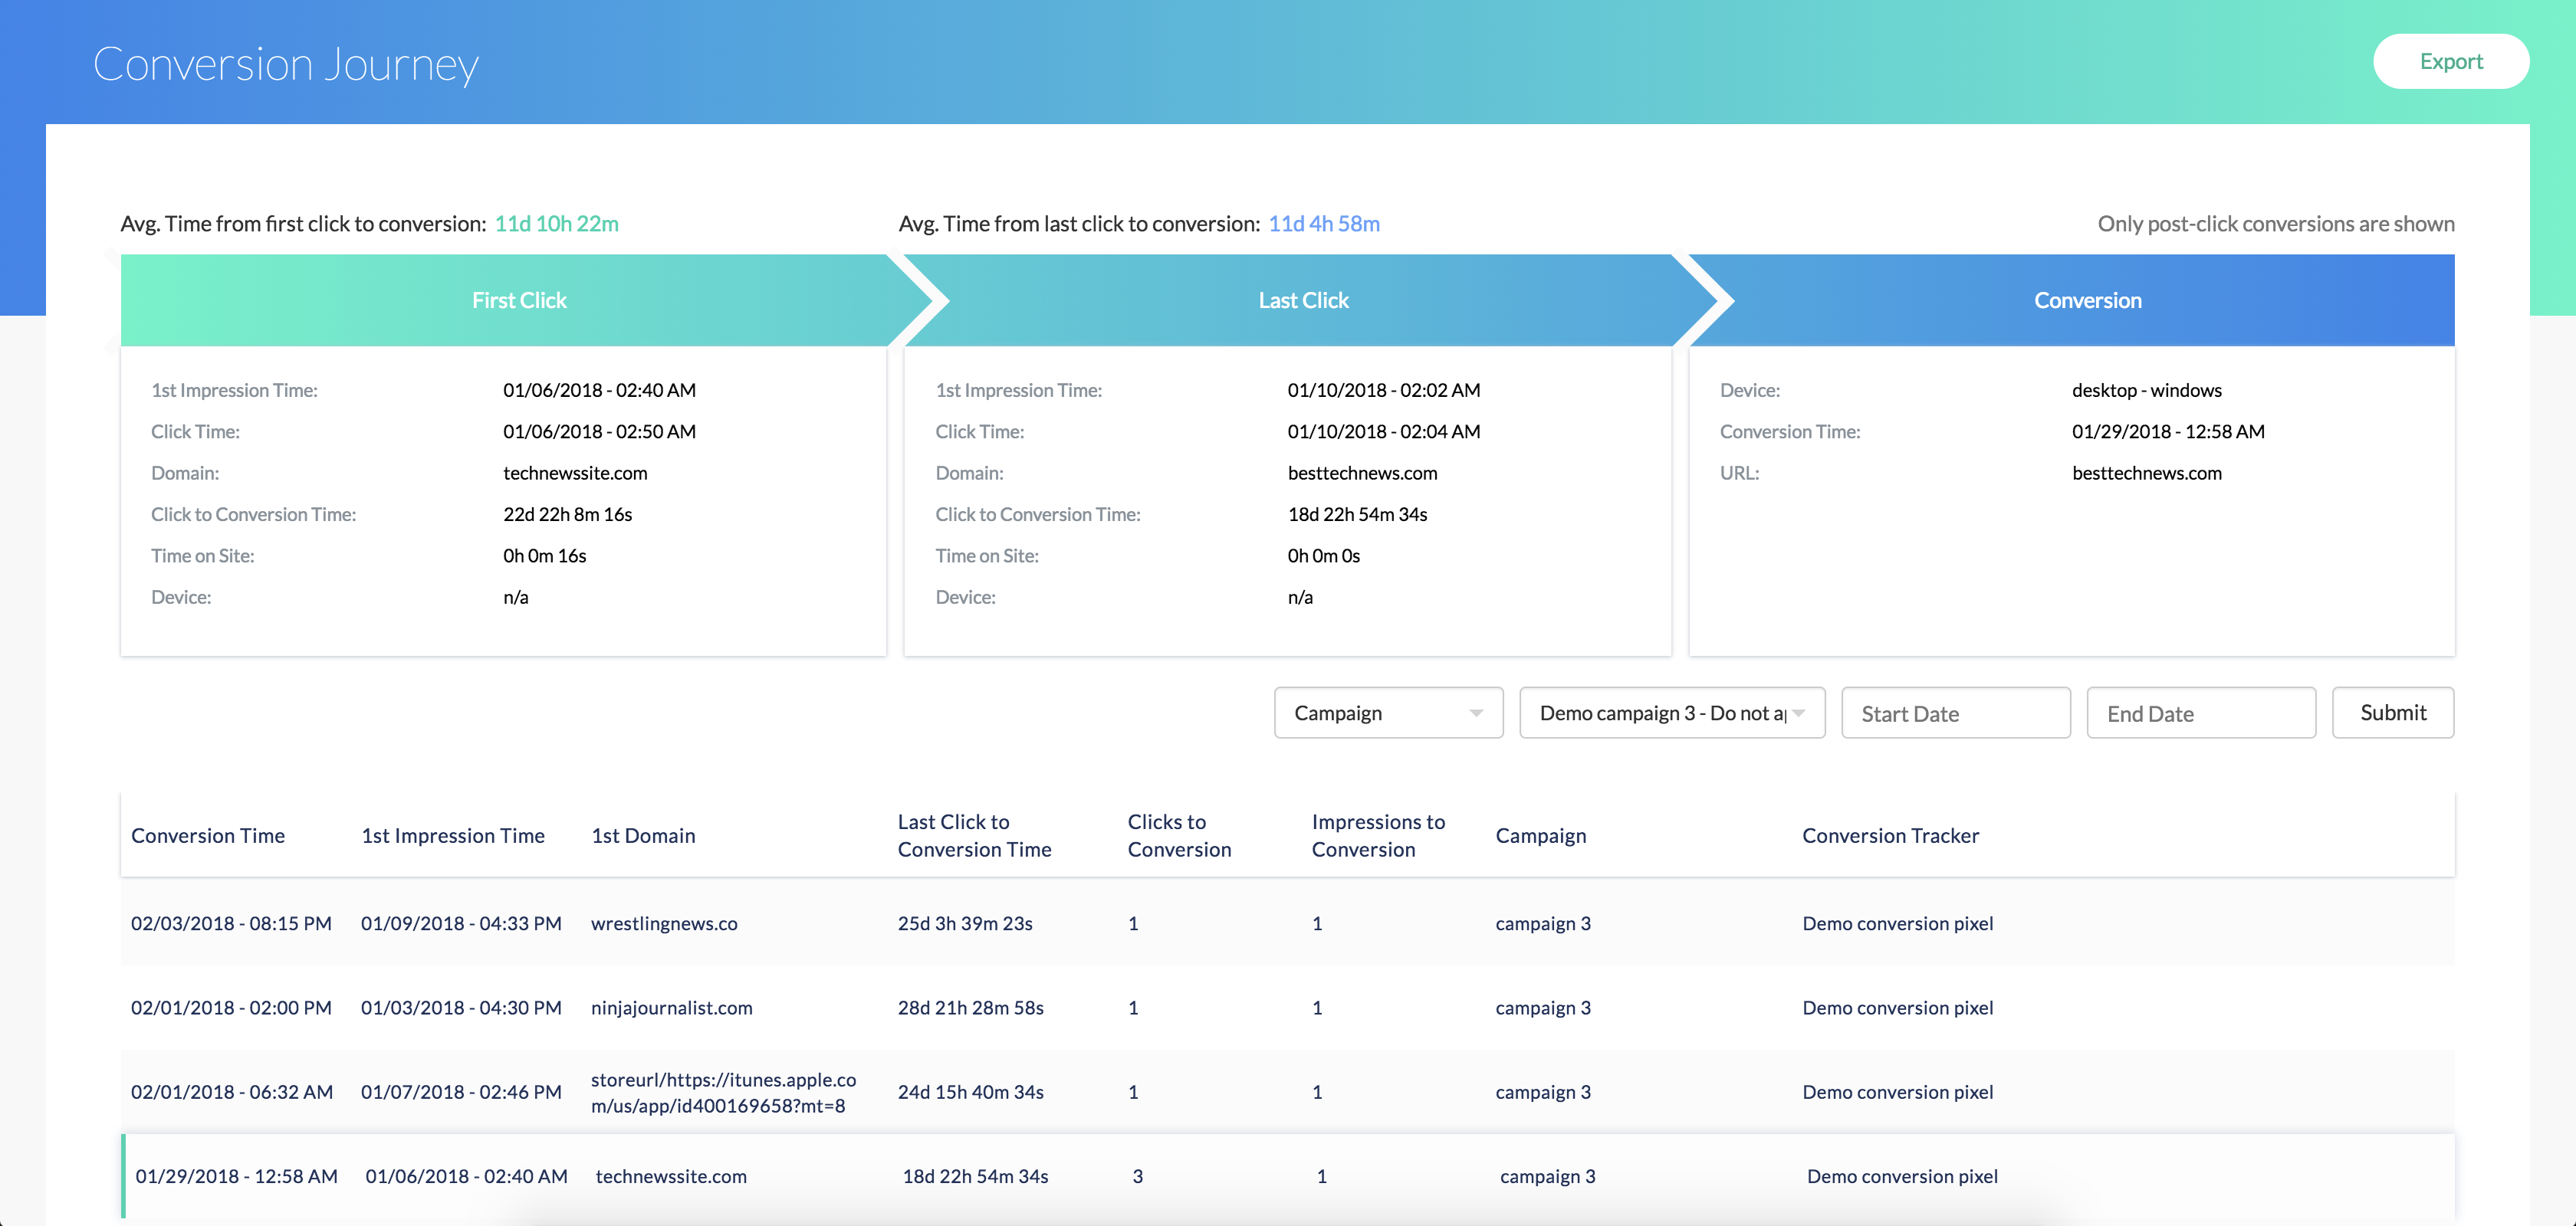Sort by 1st Impression Time column
The image size is (2576, 1226).
point(453,835)
